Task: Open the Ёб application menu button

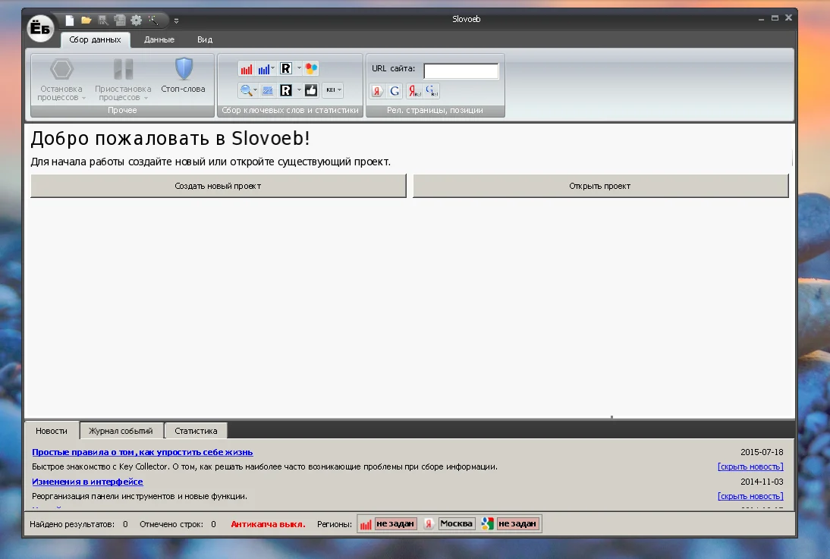Action: (x=40, y=27)
